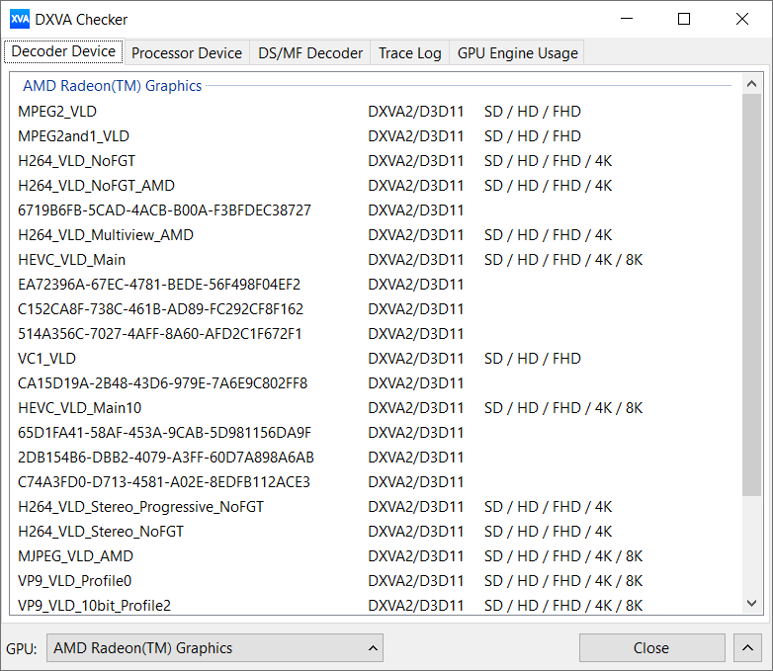This screenshot has width=773, height=671.
Task: Click the resolution list of MJPEG_VLD_AMD
Action: pos(563,556)
